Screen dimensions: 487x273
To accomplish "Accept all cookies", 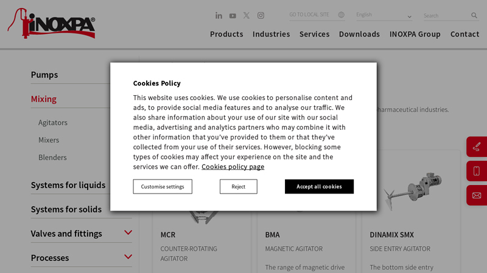I will 319,187.
